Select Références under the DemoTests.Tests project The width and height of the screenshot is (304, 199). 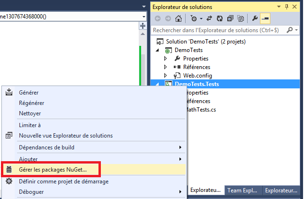tap(198, 101)
